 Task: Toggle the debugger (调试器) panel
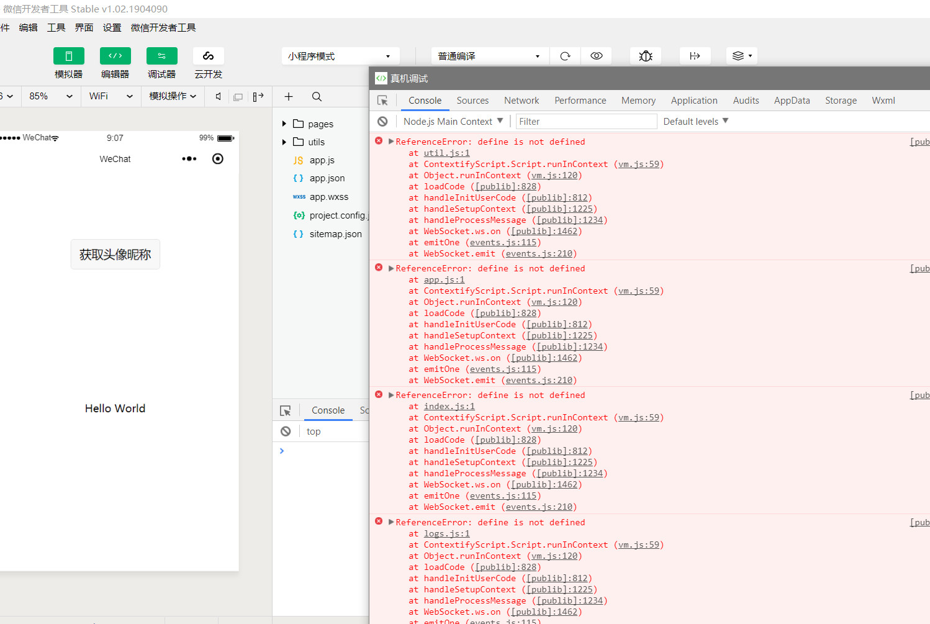(x=162, y=56)
